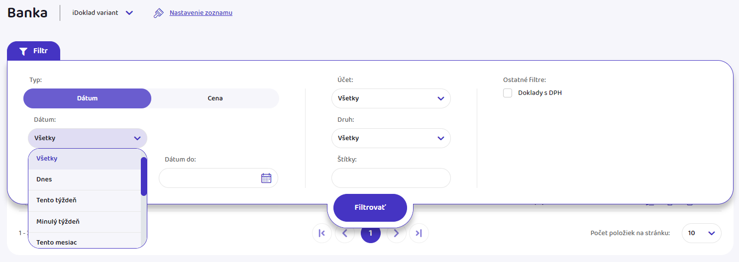Click the funnel icon on the Filtr tab

tap(23, 51)
